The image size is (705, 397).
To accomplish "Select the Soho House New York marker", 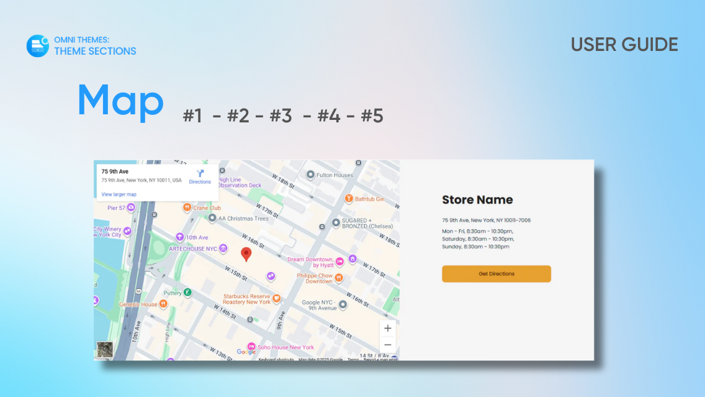I will pos(251,347).
